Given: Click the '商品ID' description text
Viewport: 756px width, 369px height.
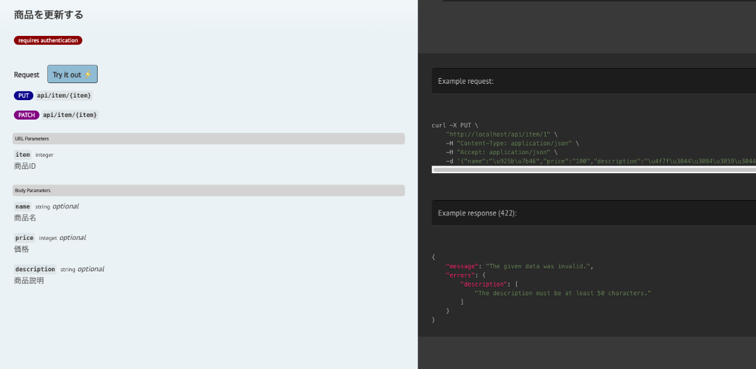Looking at the screenshot, I should [25, 166].
